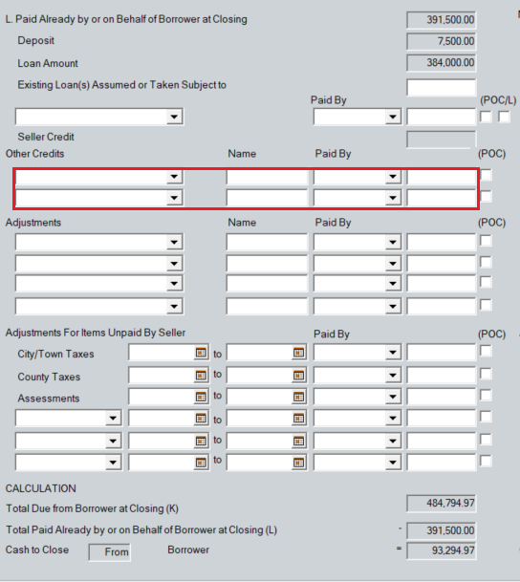The width and height of the screenshot is (520, 582).
Task: Click Existing Loan(s) Assumed amount field
Action: click(x=441, y=87)
